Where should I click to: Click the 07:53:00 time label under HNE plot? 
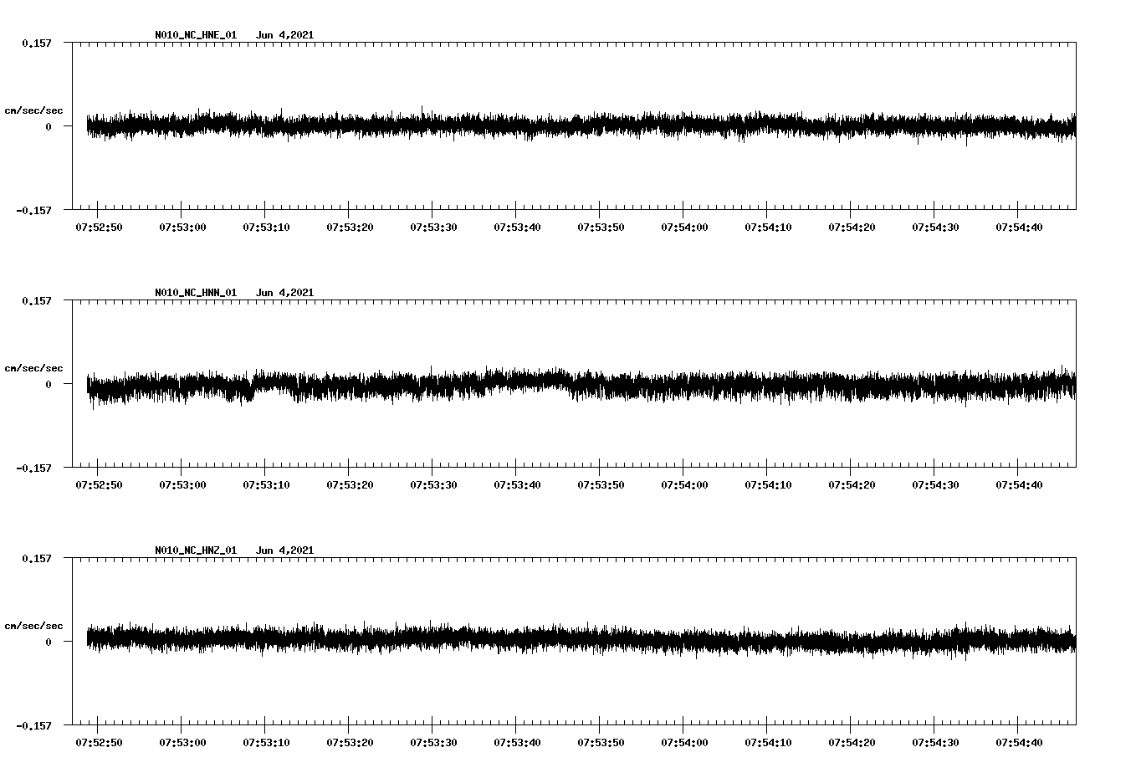182,227
